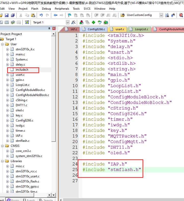Select DHT11.c in project tree
Viewport: 184px width, 201px height.
[21, 105]
